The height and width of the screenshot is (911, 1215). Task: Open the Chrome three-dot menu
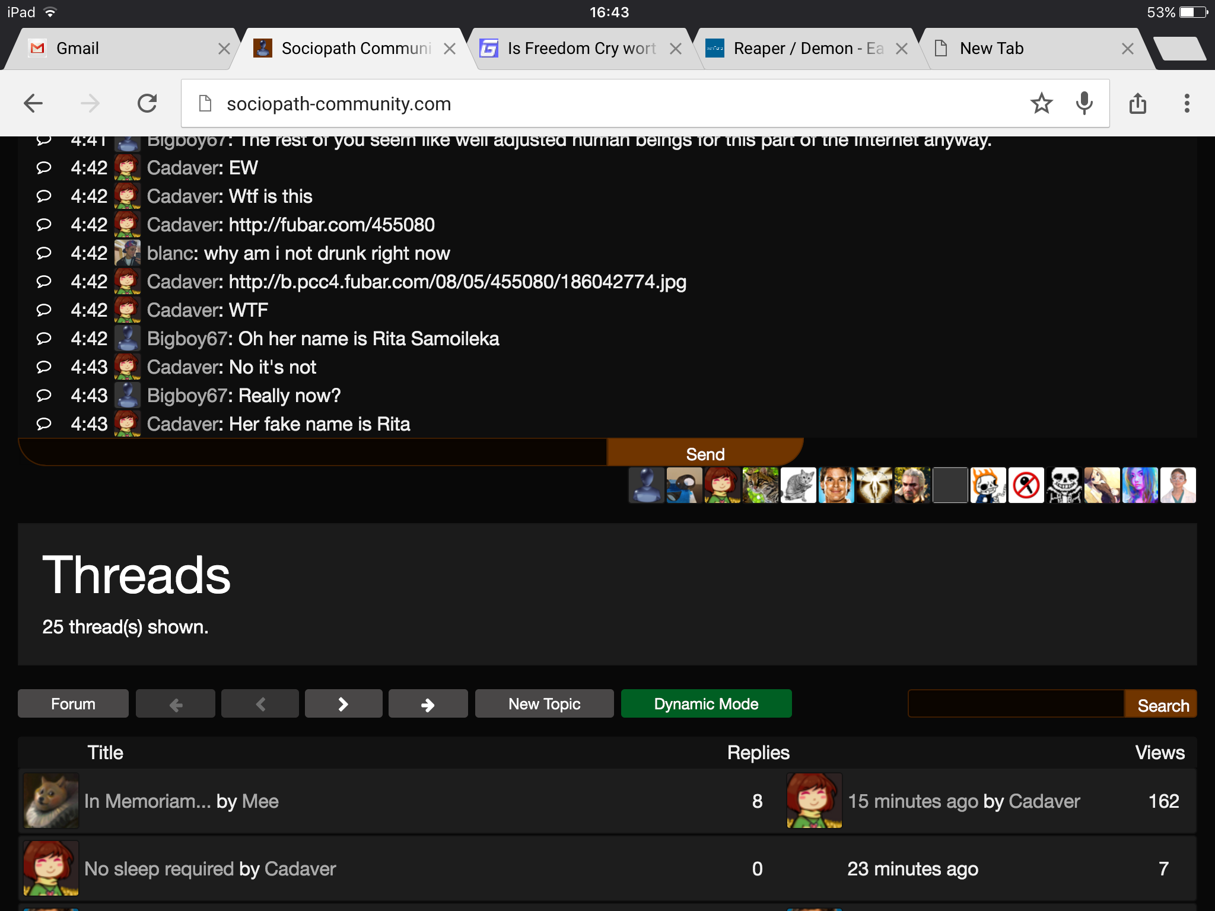(1187, 104)
